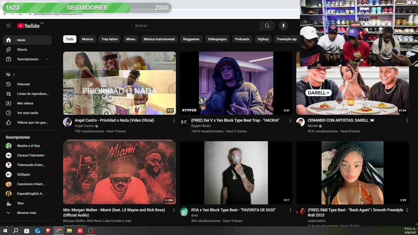The width and height of the screenshot is (418, 235).
Task: Open Shorts from the sidebar
Action: tap(27, 50)
